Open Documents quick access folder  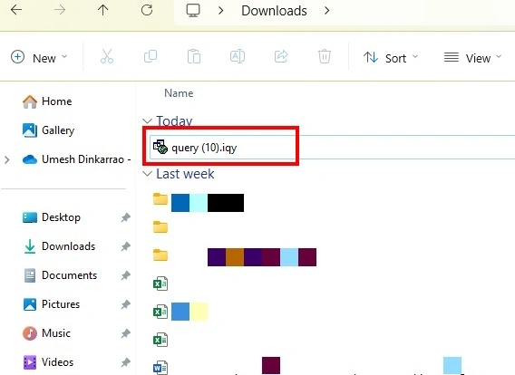(x=60, y=275)
